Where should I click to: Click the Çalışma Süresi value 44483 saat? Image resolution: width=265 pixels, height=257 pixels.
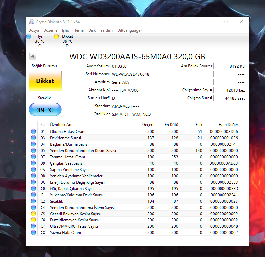coord(230,98)
